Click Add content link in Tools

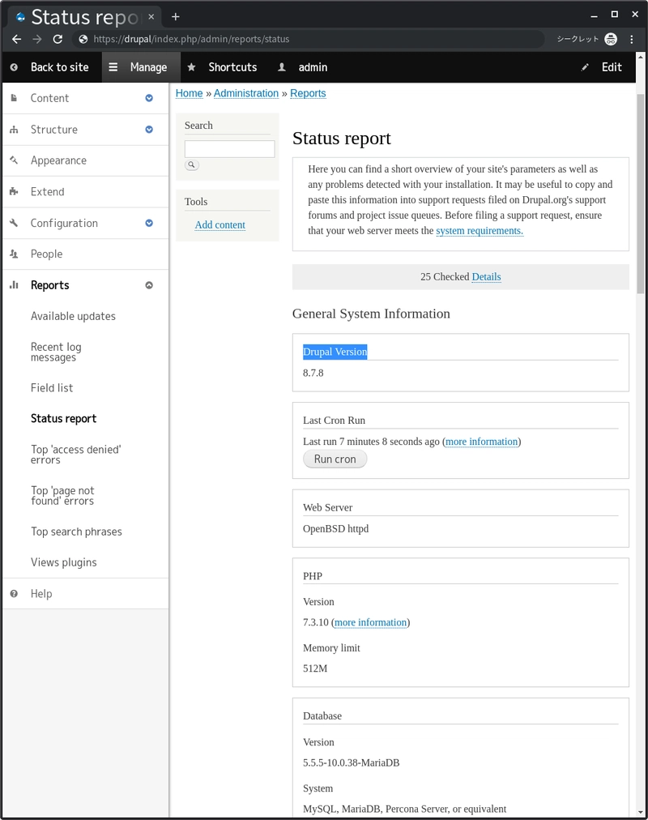[x=220, y=225]
